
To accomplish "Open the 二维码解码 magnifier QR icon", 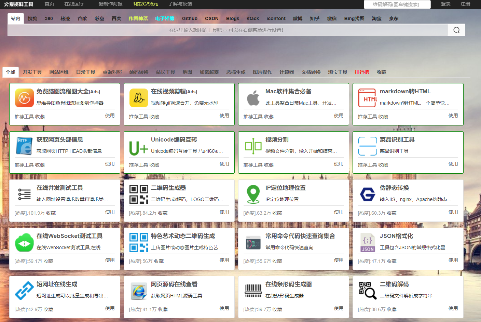I will [x=368, y=291].
